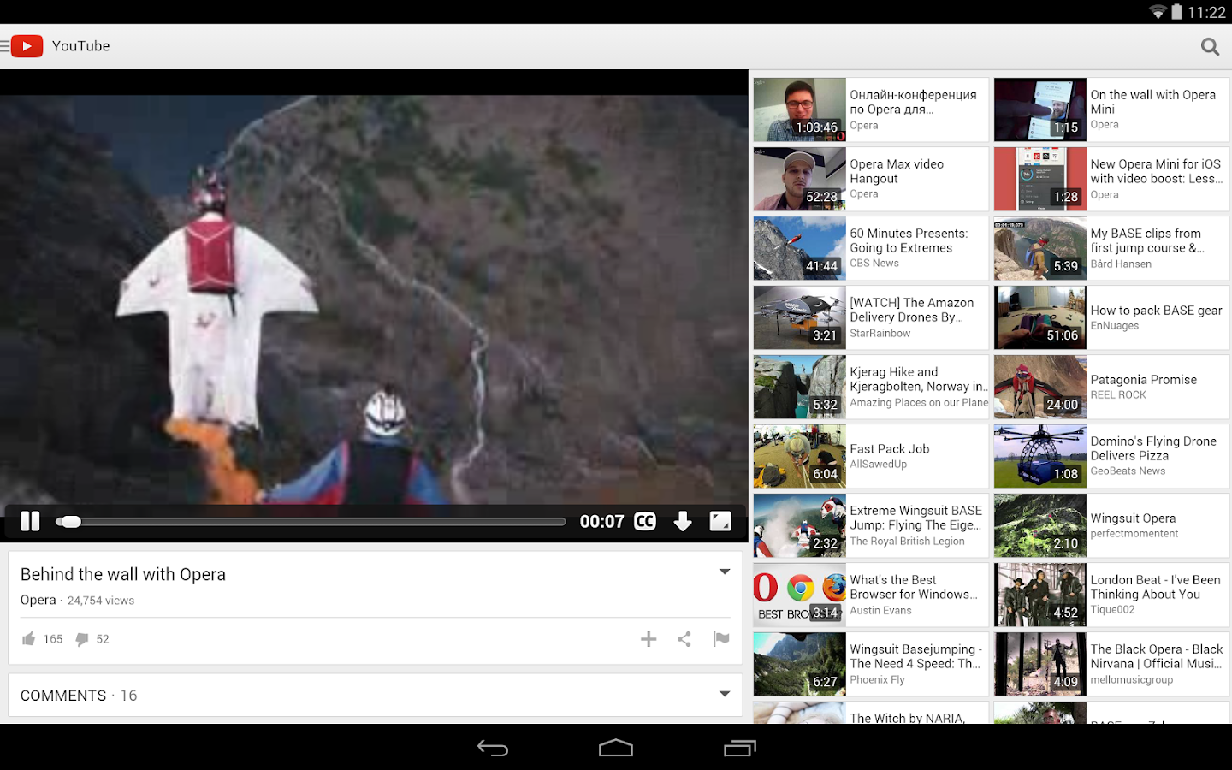1232x770 pixels.
Task: Open 'Wingsuit Opera' thumbnail
Action: pos(1040,525)
